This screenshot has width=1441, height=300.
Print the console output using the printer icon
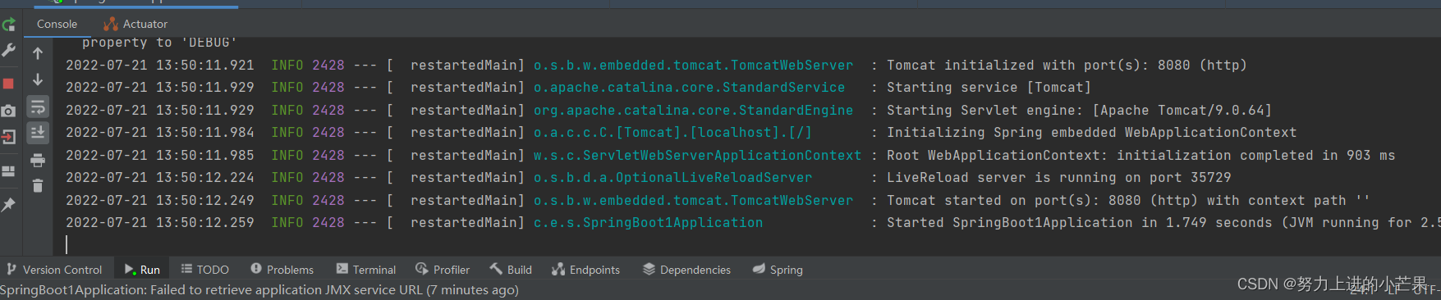tap(38, 160)
